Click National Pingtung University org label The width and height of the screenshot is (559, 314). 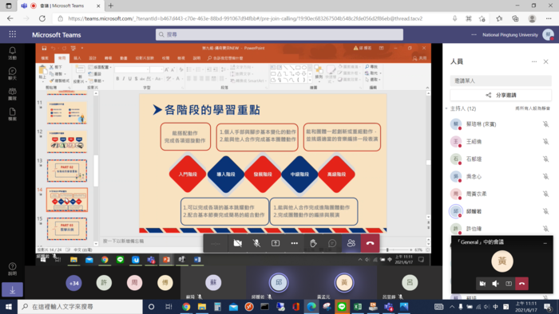click(x=510, y=35)
